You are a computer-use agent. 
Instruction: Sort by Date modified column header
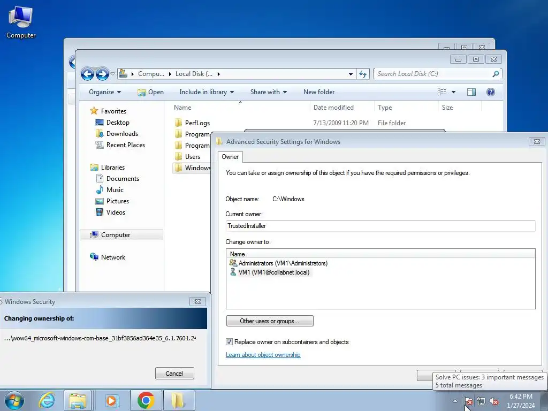tap(342, 108)
